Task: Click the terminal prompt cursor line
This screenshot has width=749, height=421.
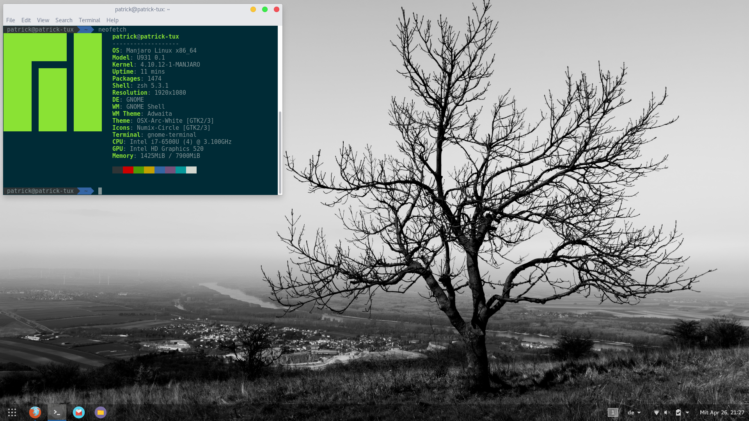Action: coord(100,191)
